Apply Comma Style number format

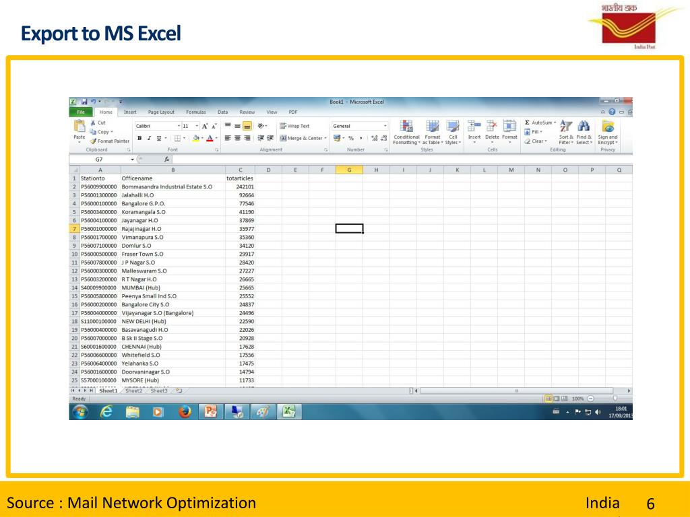click(x=361, y=138)
